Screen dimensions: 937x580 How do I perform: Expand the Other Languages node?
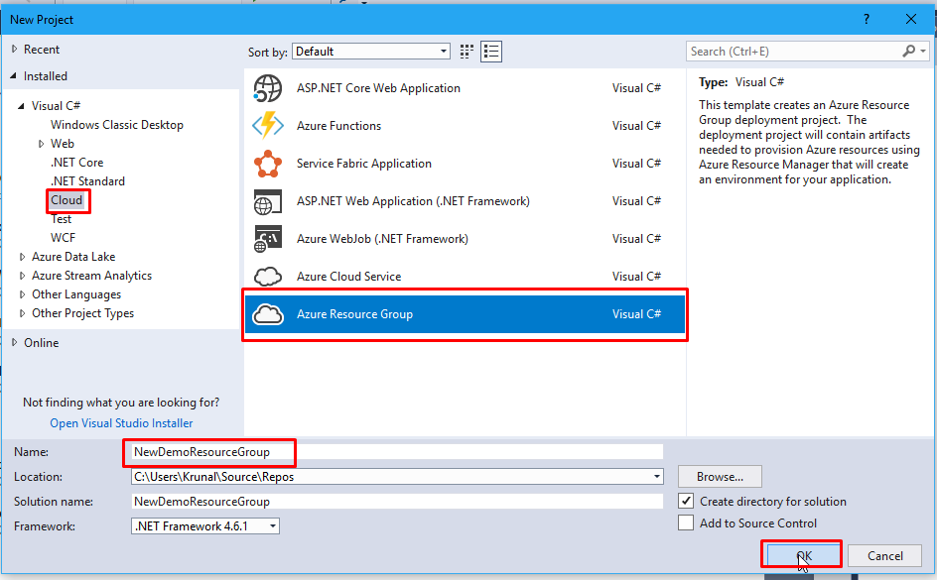click(22, 294)
